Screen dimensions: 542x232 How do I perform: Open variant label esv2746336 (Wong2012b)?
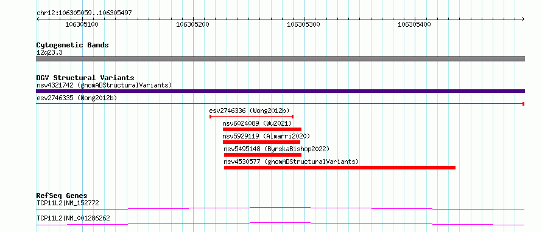tap(249, 111)
